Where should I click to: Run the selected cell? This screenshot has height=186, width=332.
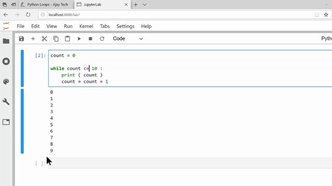pyautogui.click(x=79, y=39)
